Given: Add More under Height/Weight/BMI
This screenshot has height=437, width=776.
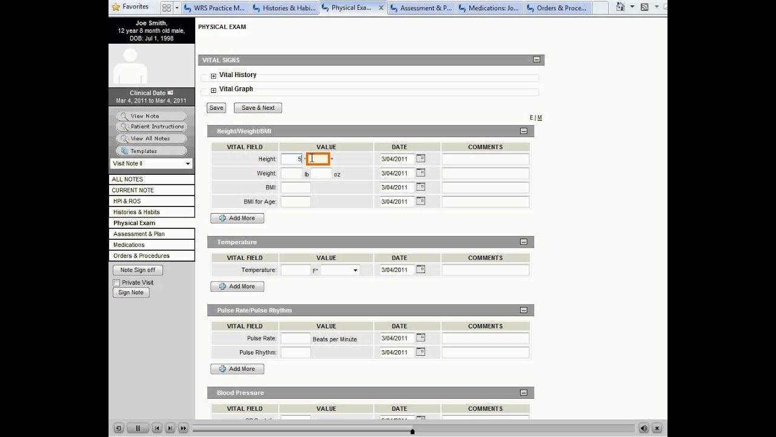Looking at the screenshot, I should click(237, 218).
